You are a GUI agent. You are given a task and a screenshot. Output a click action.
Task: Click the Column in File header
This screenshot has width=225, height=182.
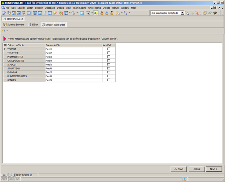(x=74, y=45)
